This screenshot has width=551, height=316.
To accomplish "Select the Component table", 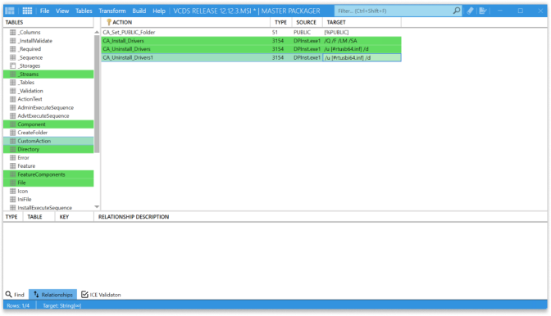I will click(49, 124).
